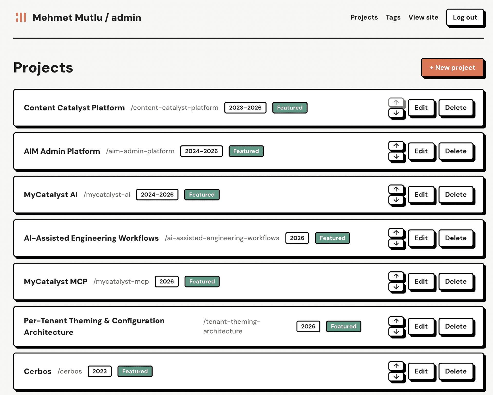Viewport: 493px width, 395px height.
Task: Edit the MyCatalyst AI project
Action: click(x=421, y=195)
